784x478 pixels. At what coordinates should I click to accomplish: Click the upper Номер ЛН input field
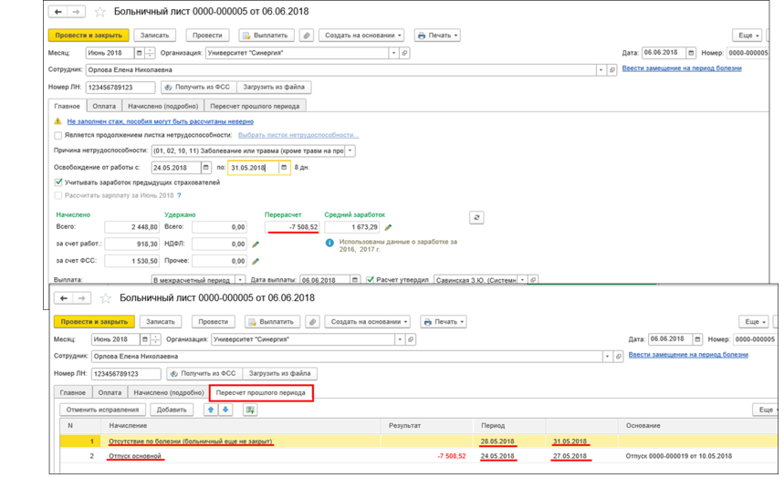pyautogui.click(x=120, y=87)
